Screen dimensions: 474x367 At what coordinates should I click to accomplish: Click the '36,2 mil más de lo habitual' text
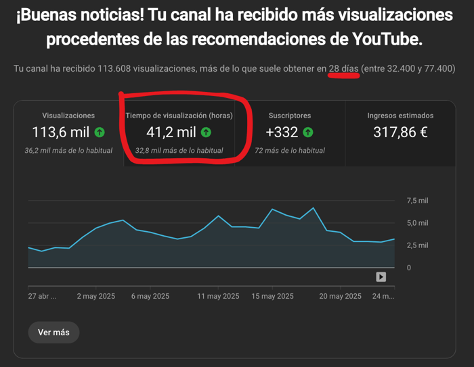(x=68, y=150)
